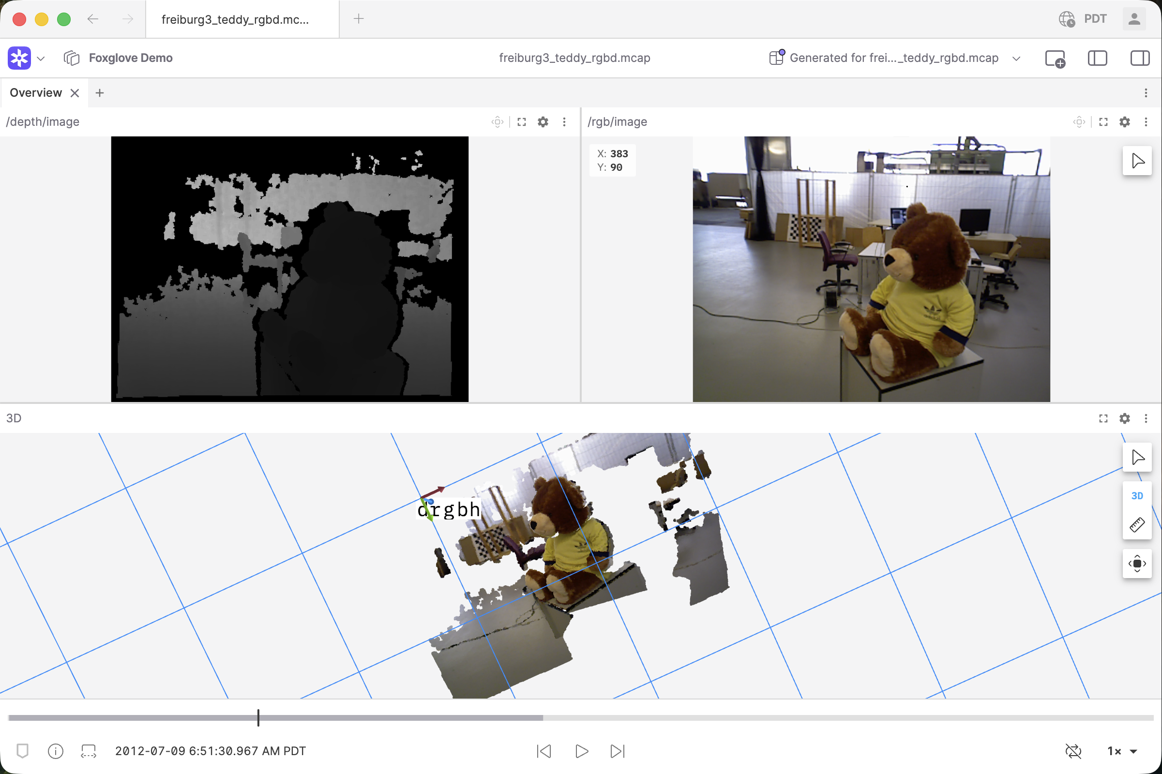The height and width of the screenshot is (774, 1162).
Task: Toggle 3D perspective camera mode
Action: tap(1137, 495)
